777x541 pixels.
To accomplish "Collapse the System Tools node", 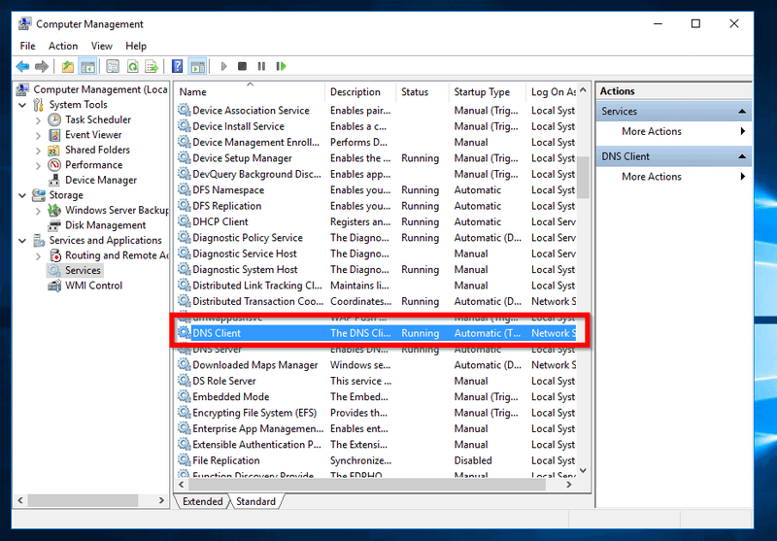I will [22, 105].
